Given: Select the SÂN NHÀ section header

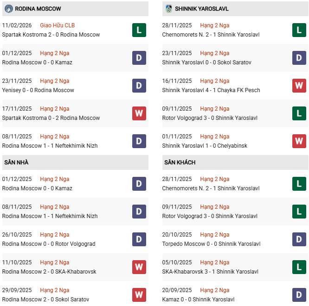Looking at the screenshot, I should 16,162.
